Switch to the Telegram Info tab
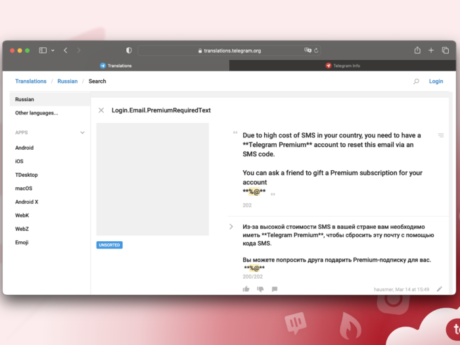 tap(342, 66)
